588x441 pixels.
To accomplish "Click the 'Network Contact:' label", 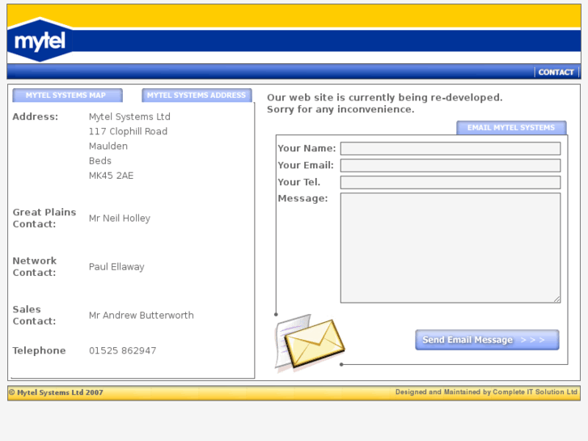I will pos(35,266).
